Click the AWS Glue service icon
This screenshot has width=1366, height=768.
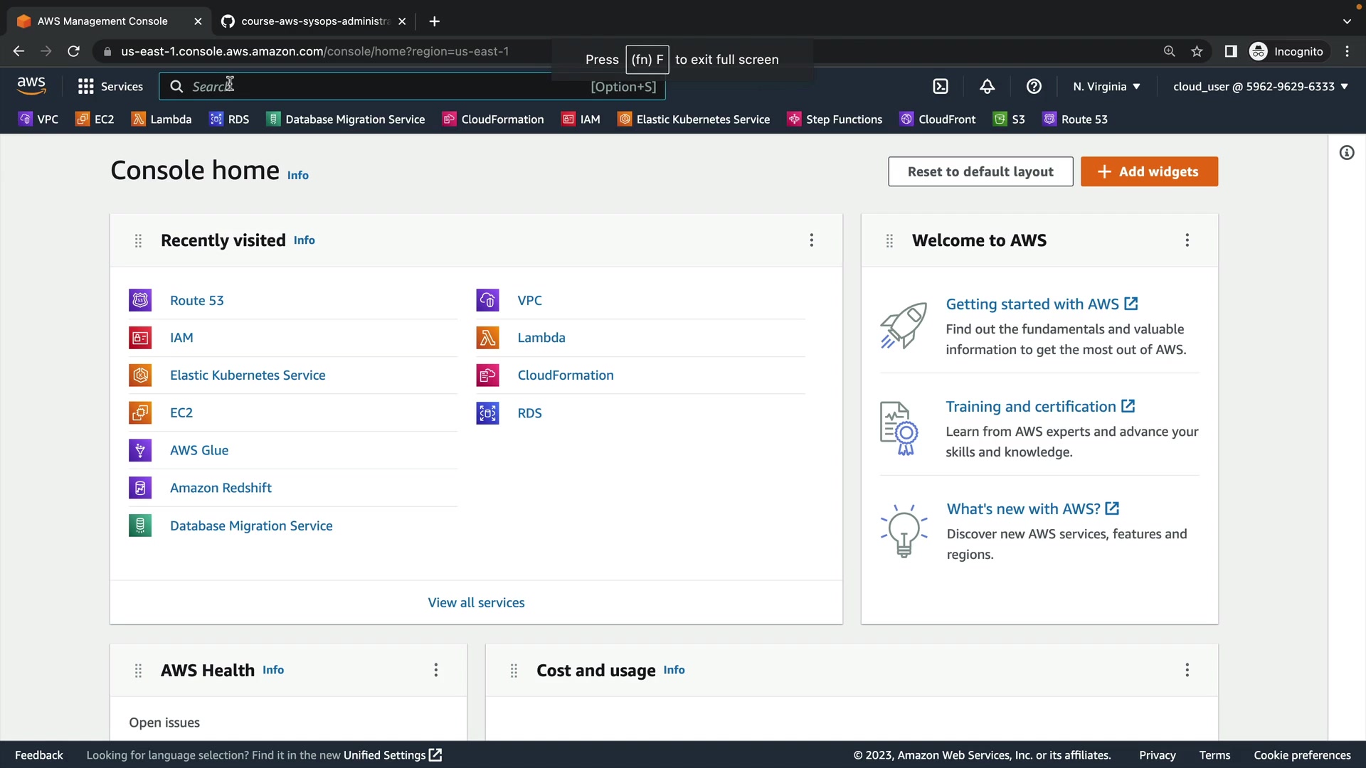[140, 450]
